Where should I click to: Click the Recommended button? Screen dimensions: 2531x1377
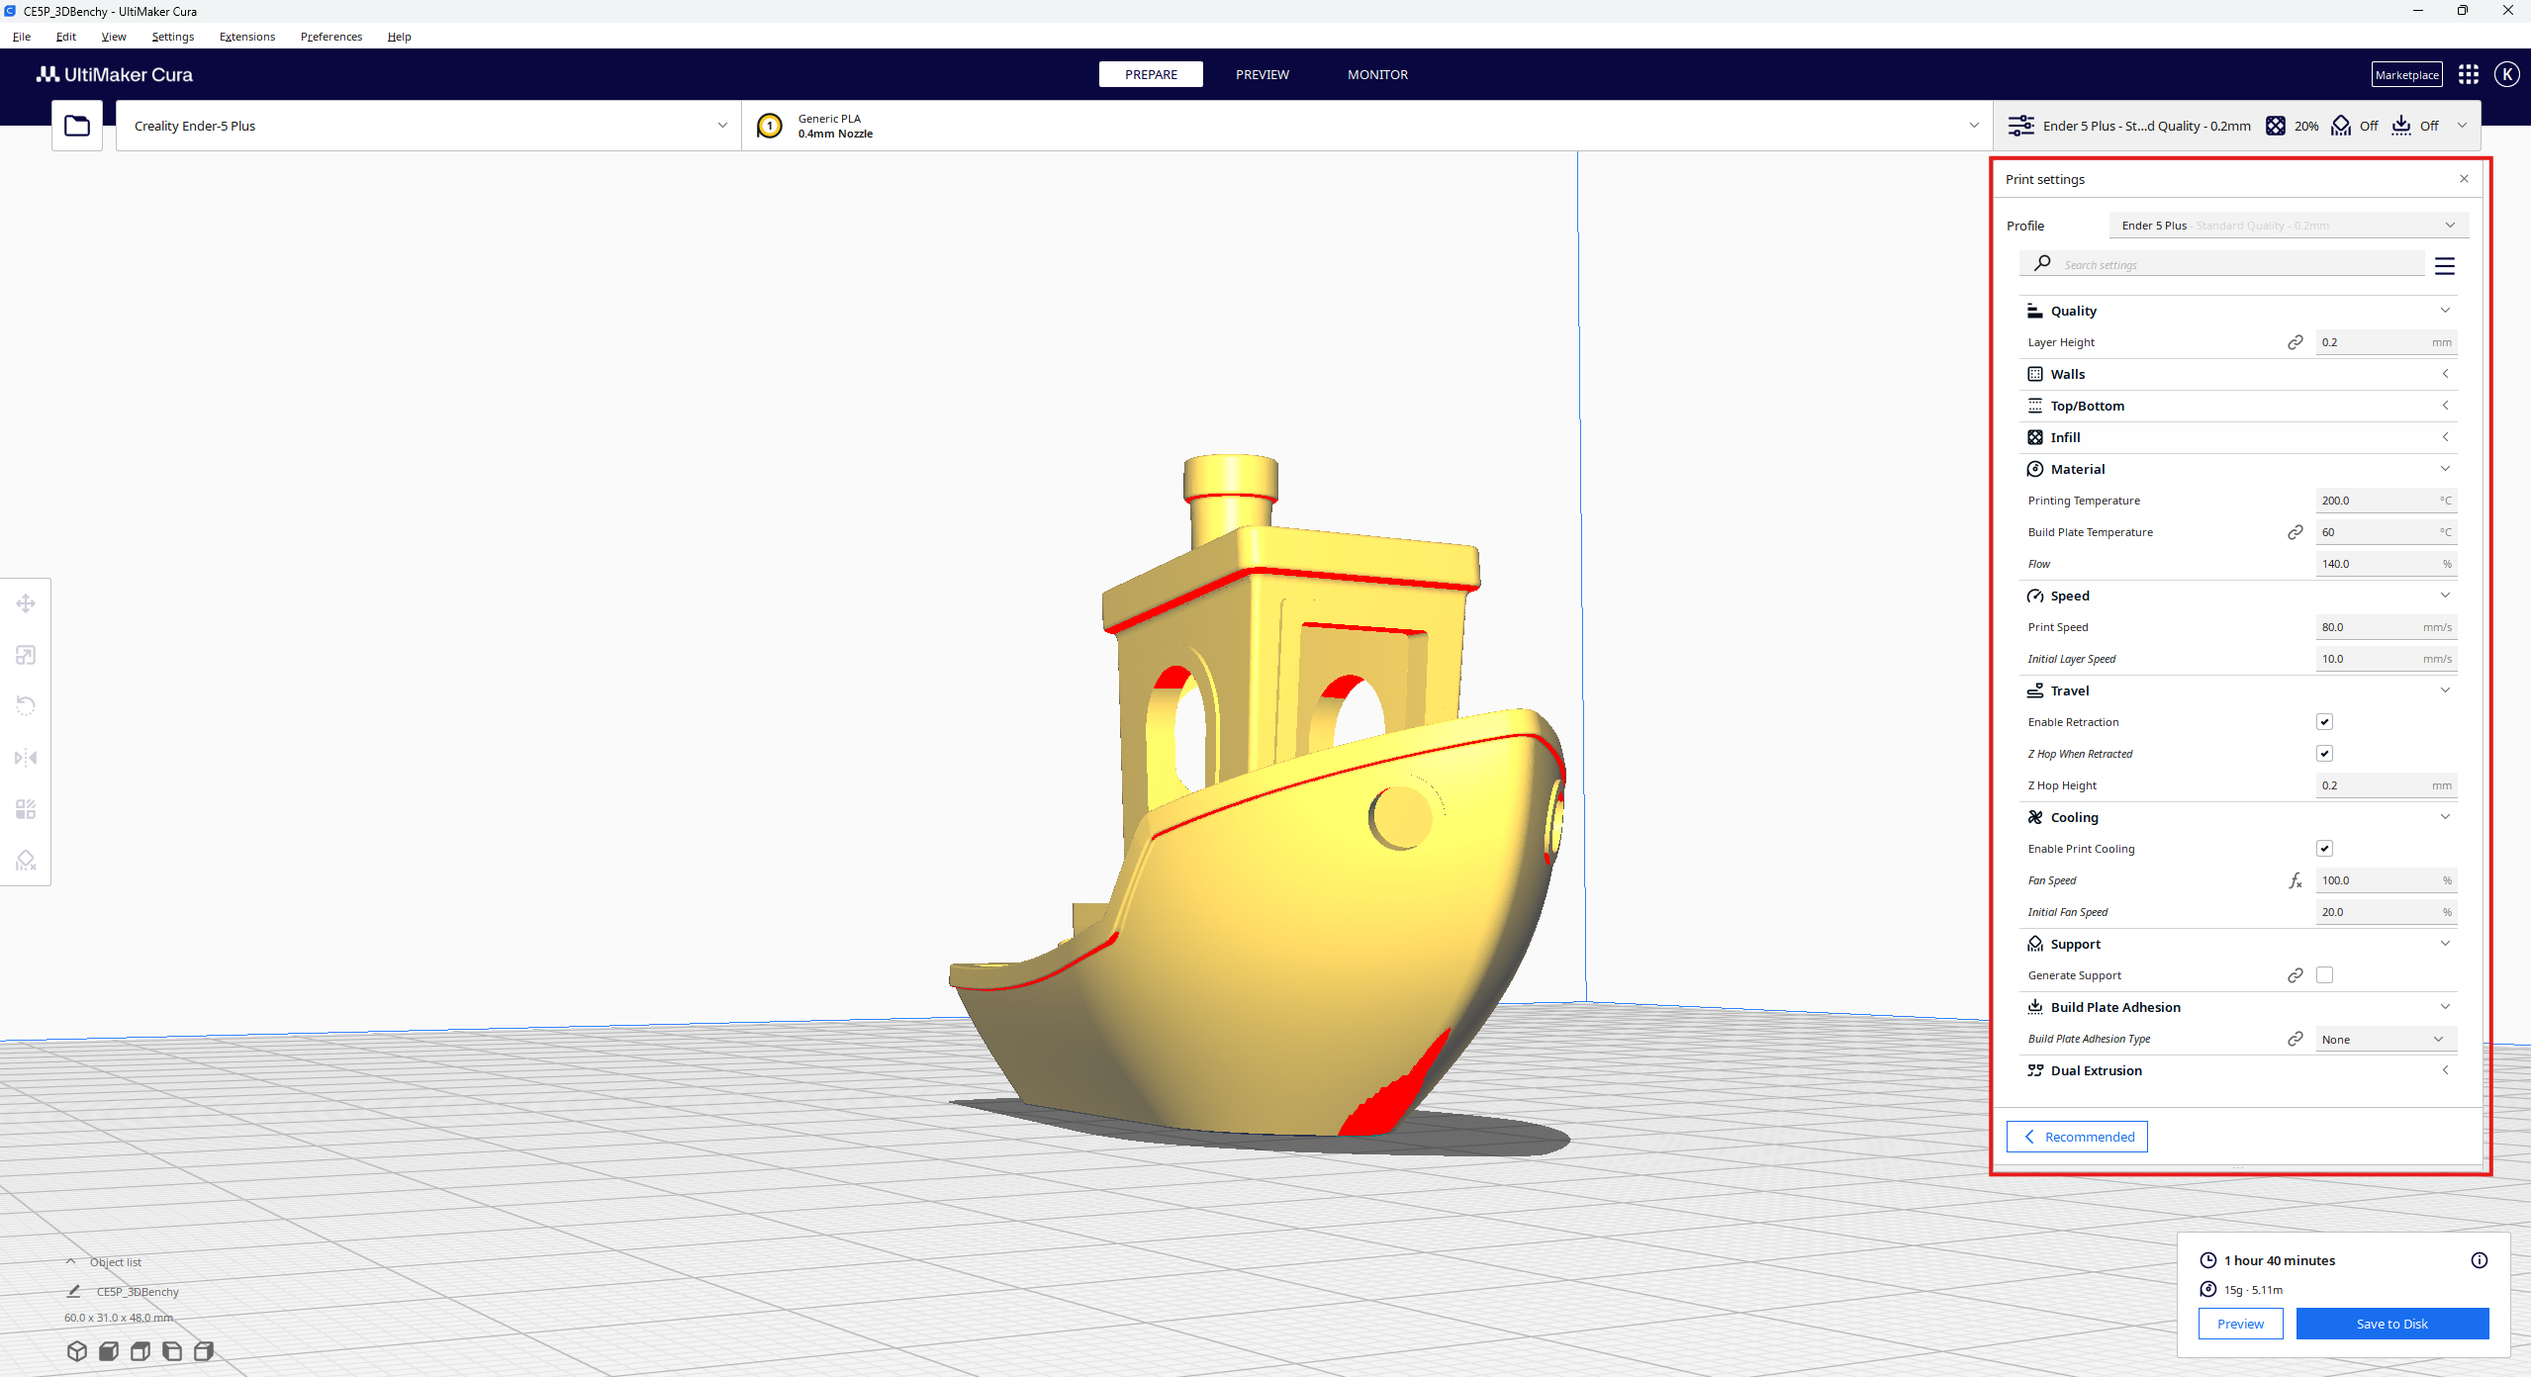pyautogui.click(x=2077, y=1137)
